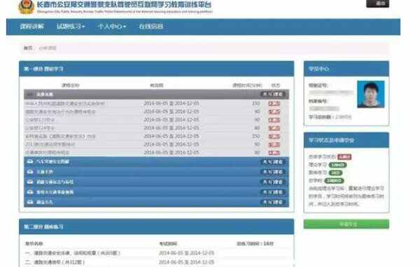Open the 课程讲解 navigation item

click(32, 27)
